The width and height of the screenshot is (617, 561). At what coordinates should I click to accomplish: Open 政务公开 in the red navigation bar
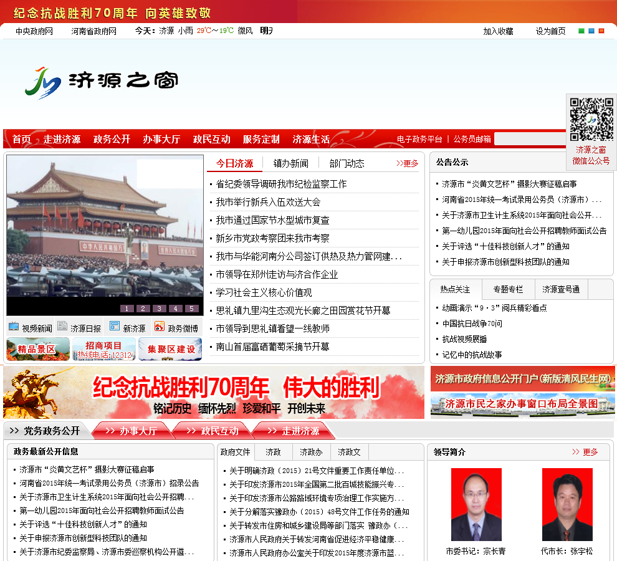pyautogui.click(x=112, y=139)
